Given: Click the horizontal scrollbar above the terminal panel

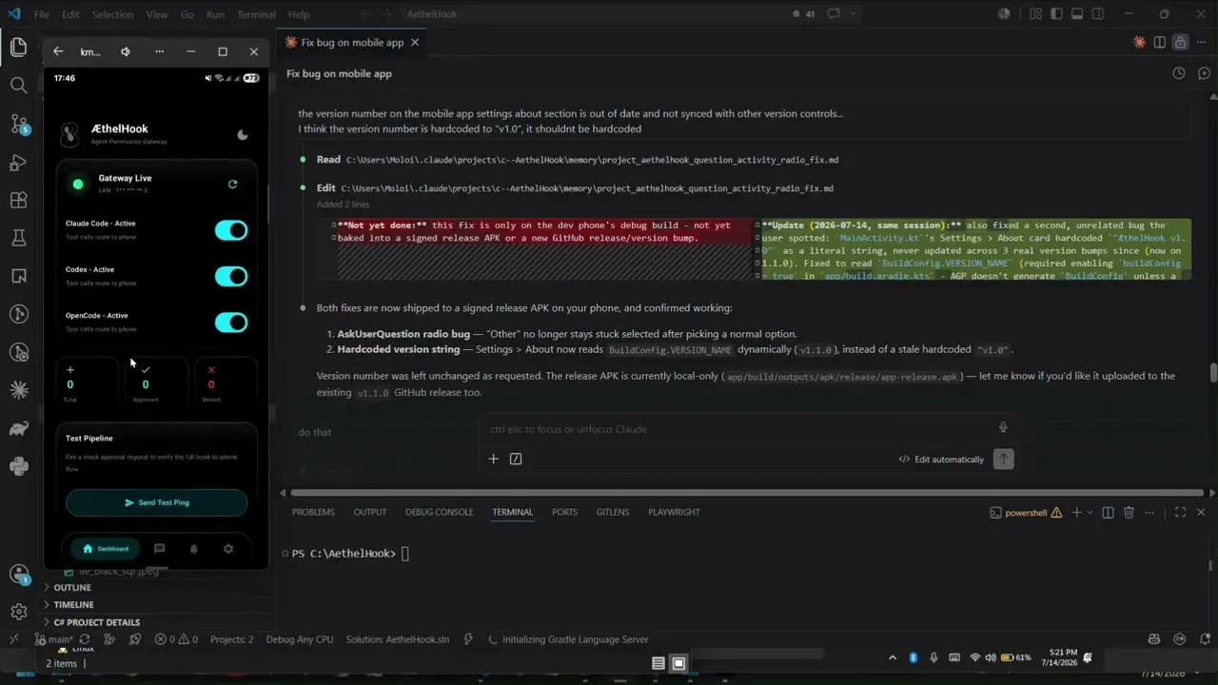Looking at the screenshot, I should [747, 493].
